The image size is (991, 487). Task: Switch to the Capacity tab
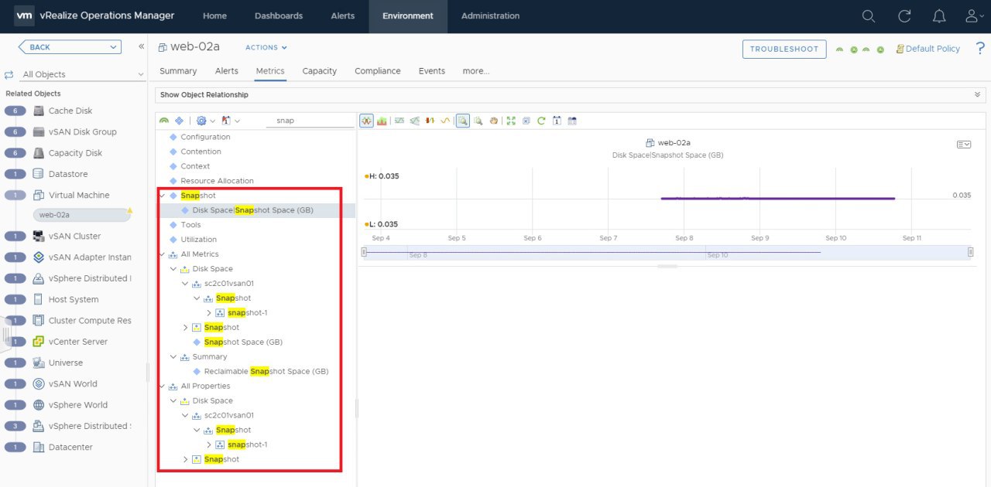pyautogui.click(x=320, y=71)
